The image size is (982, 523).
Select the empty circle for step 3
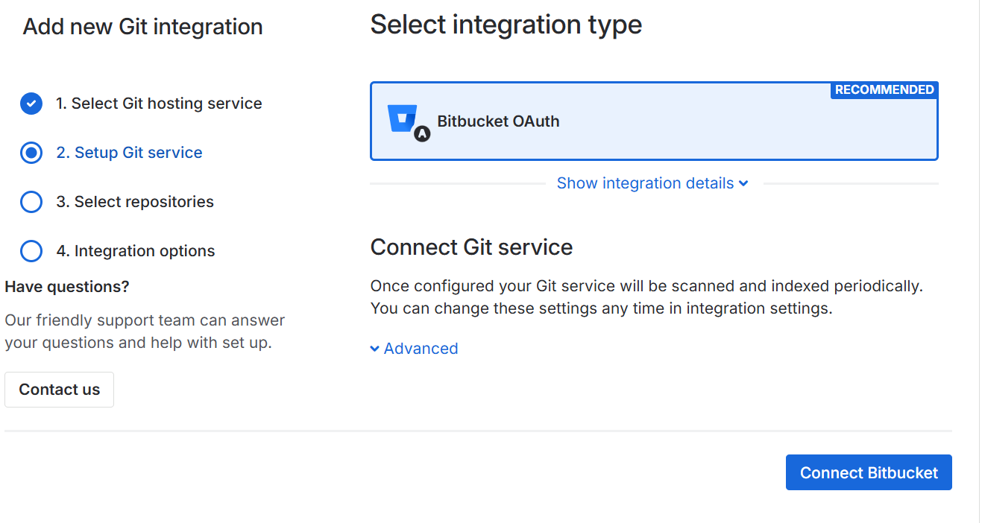tap(31, 202)
